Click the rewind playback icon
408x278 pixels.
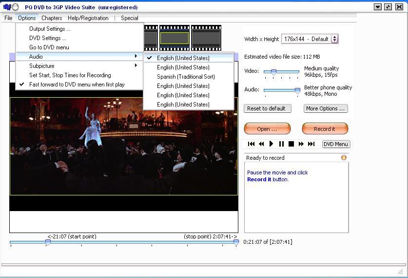tap(261, 144)
